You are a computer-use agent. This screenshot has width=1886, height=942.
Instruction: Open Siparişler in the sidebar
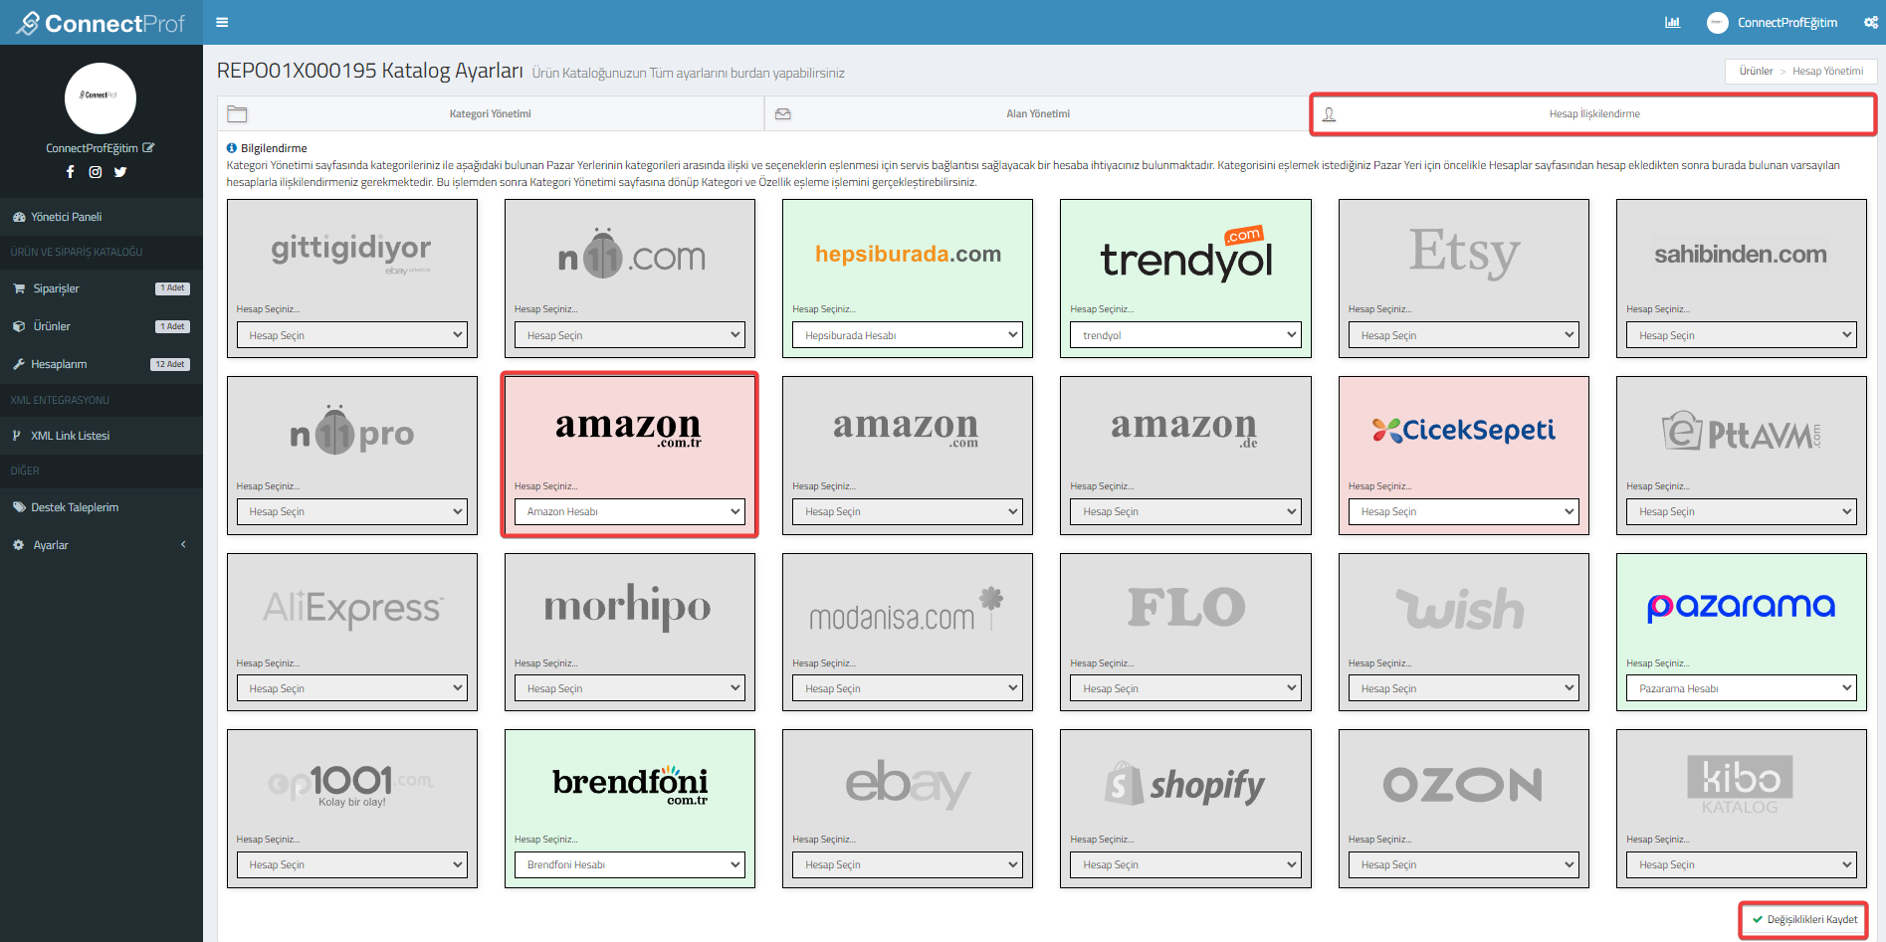pos(102,288)
